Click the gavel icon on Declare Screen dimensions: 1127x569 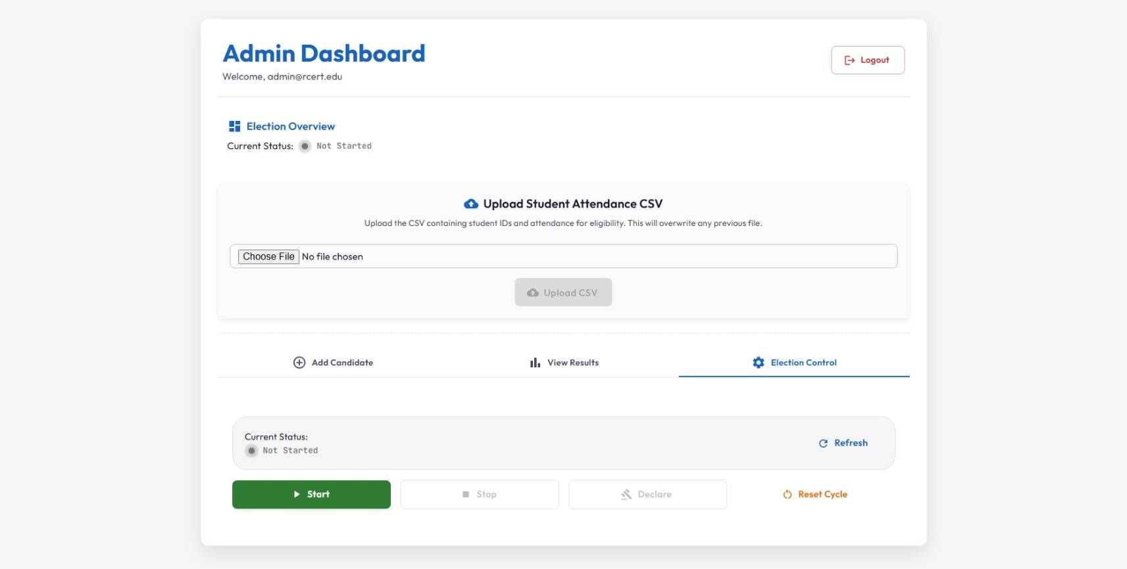(x=626, y=495)
